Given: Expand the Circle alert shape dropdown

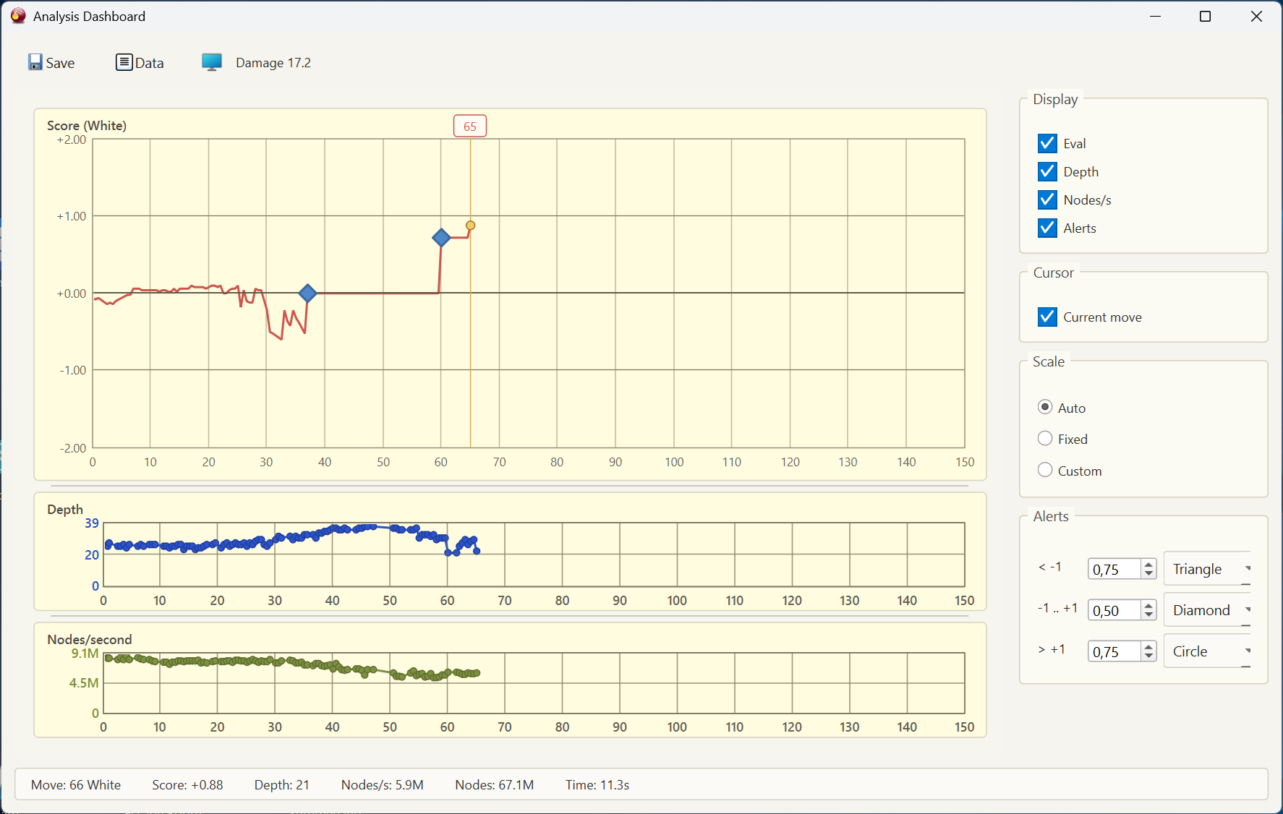Looking at the screenshot, I should (1207, 651).
